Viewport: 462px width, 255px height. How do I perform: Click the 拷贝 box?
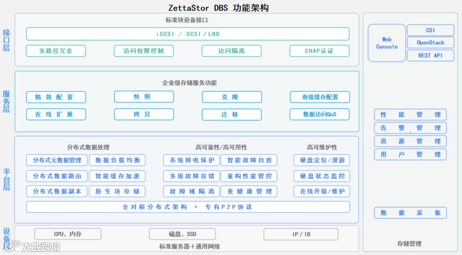144,114
